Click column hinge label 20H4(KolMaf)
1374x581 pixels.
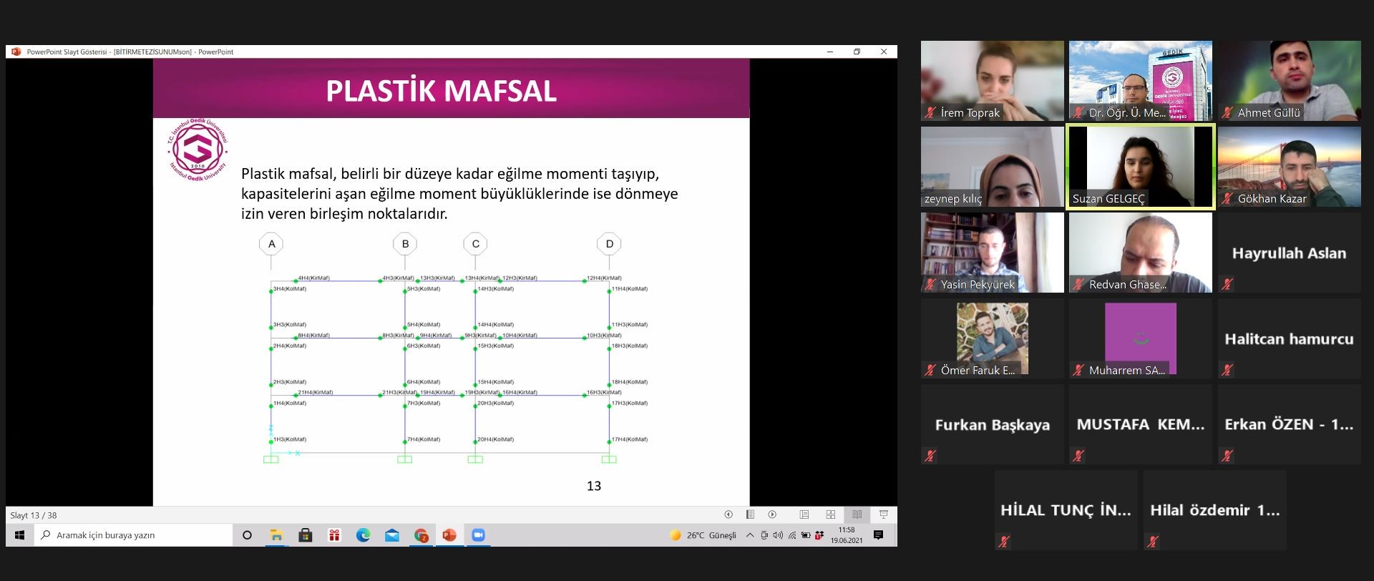[x=496, y=439]
